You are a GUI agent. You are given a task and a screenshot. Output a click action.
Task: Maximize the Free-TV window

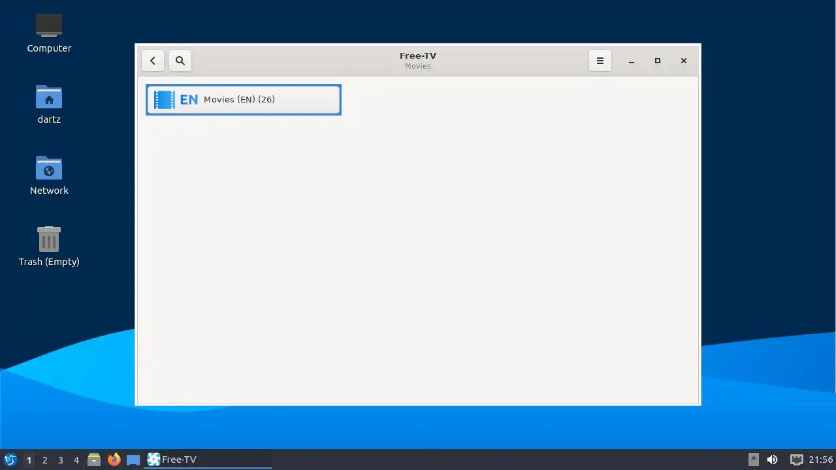[658, 61]
